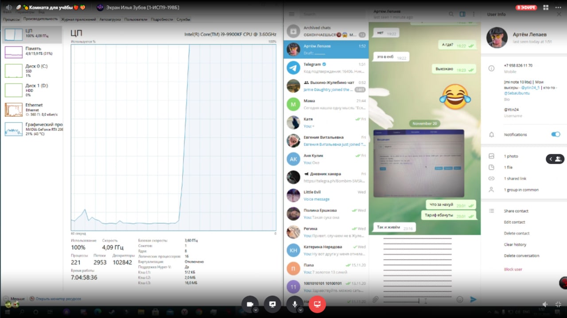This screenshot has width=567, height=318.
Task: Click the red disconnect stream button
Action: [317, 304]
